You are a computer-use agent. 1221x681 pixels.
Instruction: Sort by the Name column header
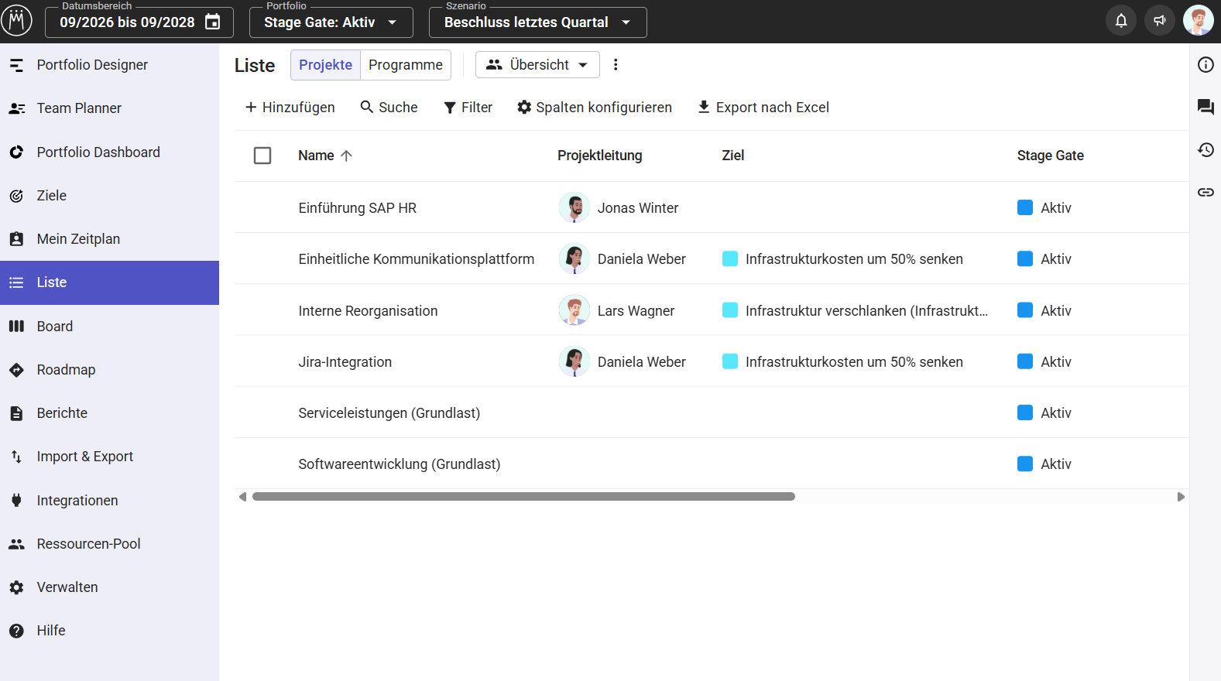point(316,156)
